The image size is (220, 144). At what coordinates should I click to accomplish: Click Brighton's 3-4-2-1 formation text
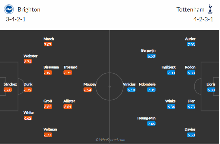(16, 19)
